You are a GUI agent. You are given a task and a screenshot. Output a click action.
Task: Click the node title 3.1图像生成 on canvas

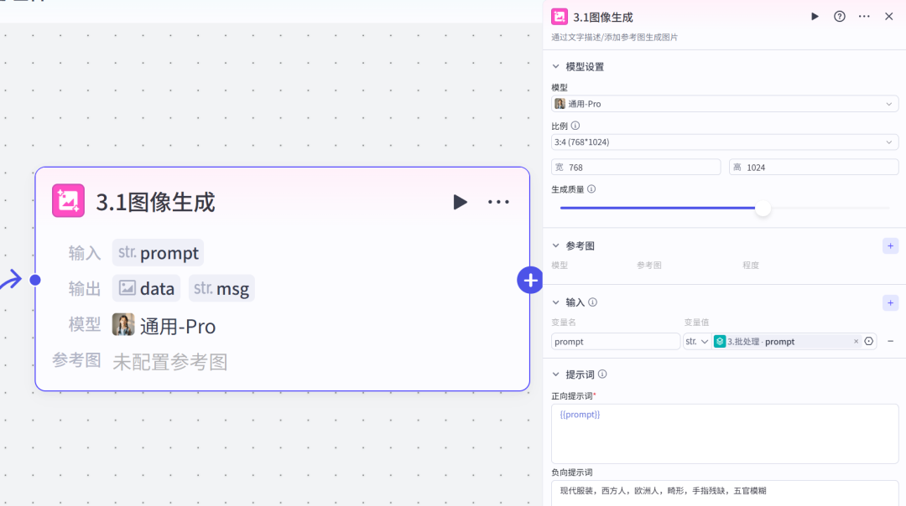pos(155,202)
